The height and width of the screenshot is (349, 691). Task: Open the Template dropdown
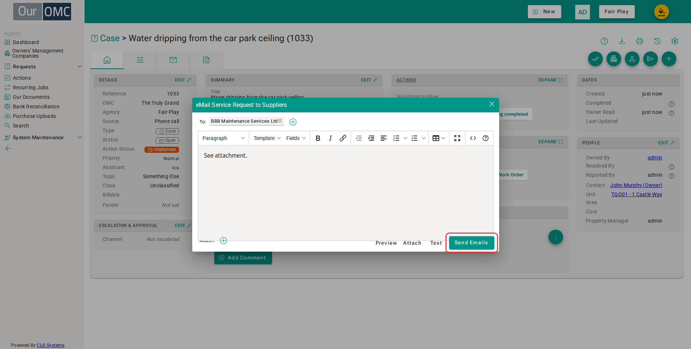(267, 138)
